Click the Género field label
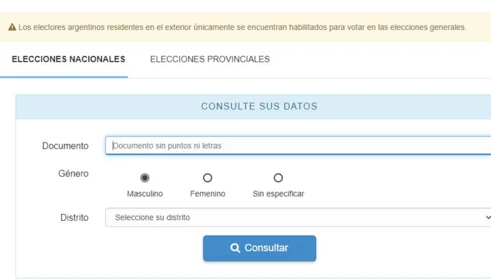 pos(73,174)
